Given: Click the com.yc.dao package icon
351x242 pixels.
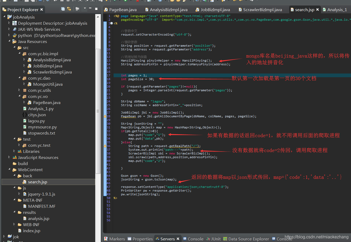Looking at the screenshot, I should tap(25, 78).
